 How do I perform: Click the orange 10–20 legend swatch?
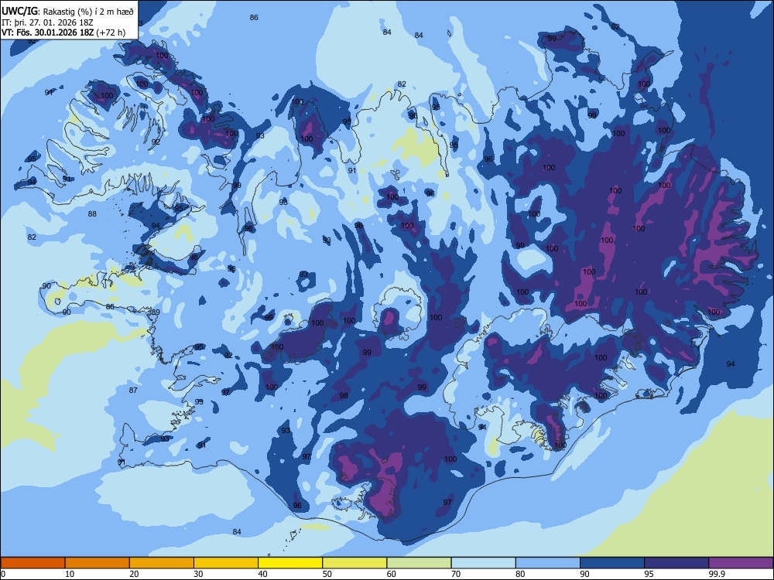pyautogui.click(x=98, y=563)
